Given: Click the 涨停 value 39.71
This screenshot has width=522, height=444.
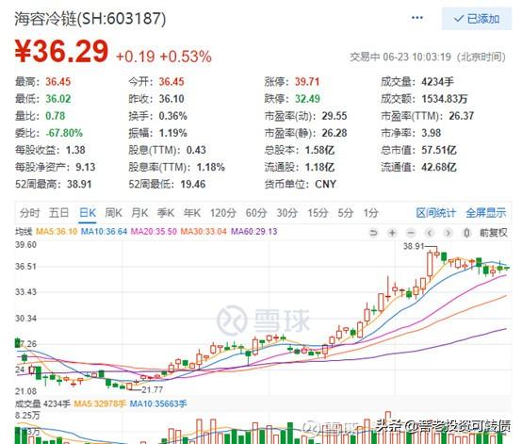Looking at the screenshot, I should 307,82.
